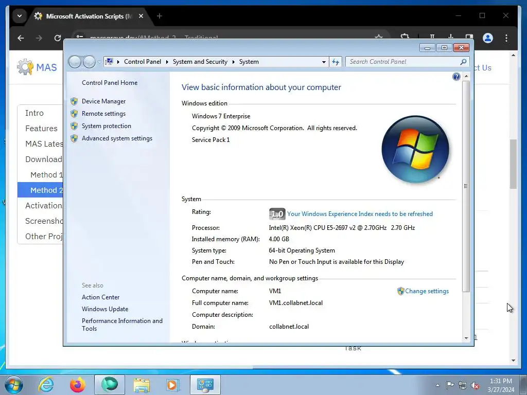Open System protection link
Viewport: 527px width, 395px height.
click(x=106, y=126)
